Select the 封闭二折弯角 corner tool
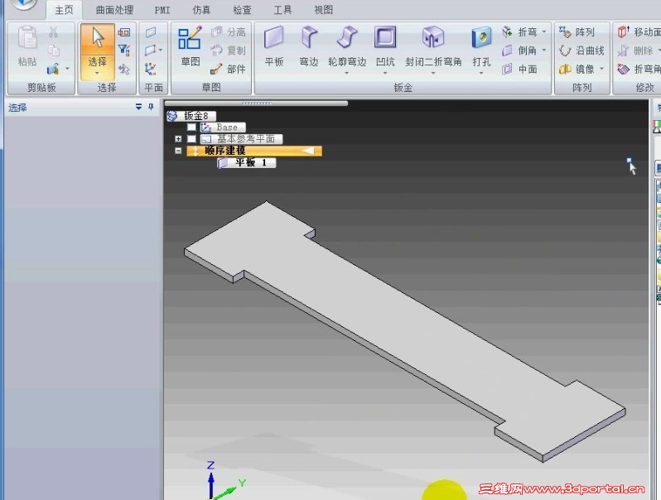Screen dimensions: 661x500 433,46
